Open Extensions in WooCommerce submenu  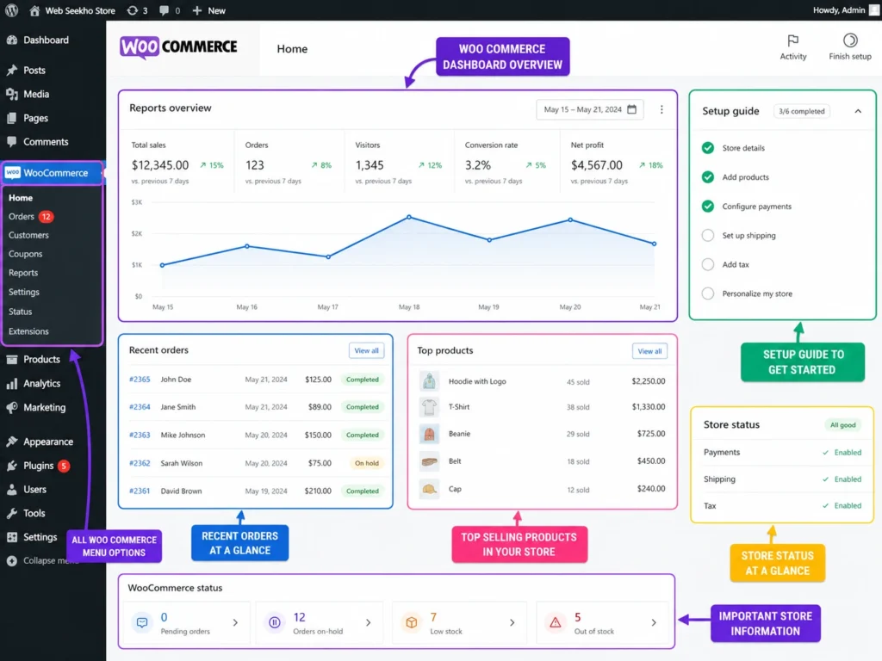click(x=28, y=331)
